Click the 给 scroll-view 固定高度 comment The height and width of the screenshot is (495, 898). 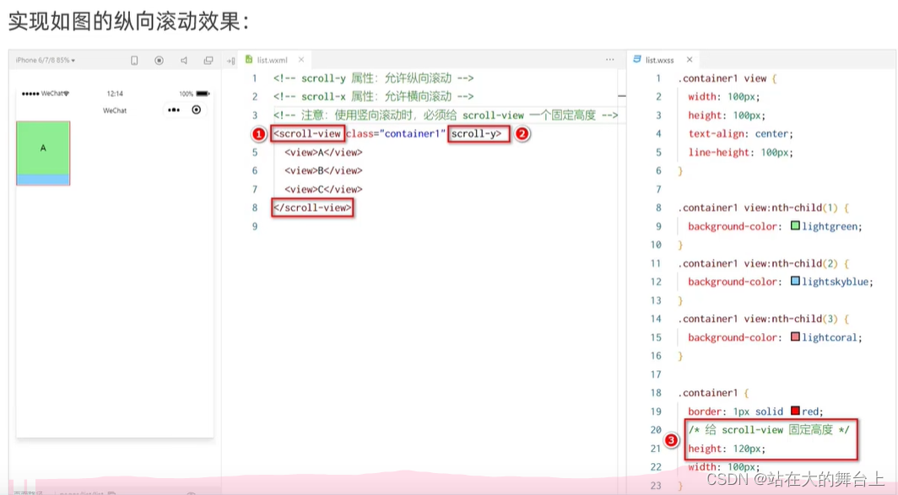coord(769,430)
